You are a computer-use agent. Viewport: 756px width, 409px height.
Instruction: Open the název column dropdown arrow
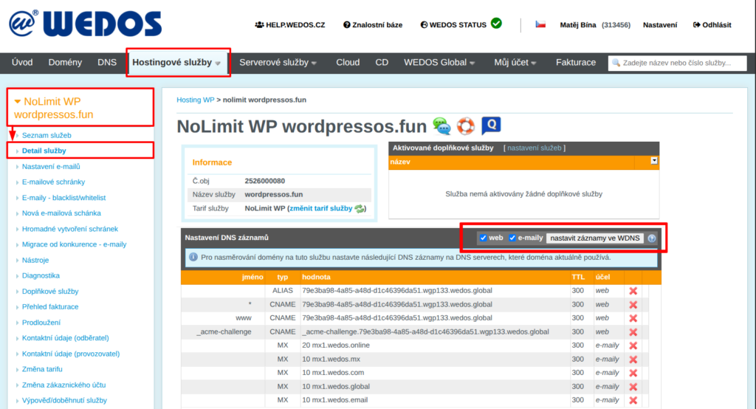click(x=654, y=161)
